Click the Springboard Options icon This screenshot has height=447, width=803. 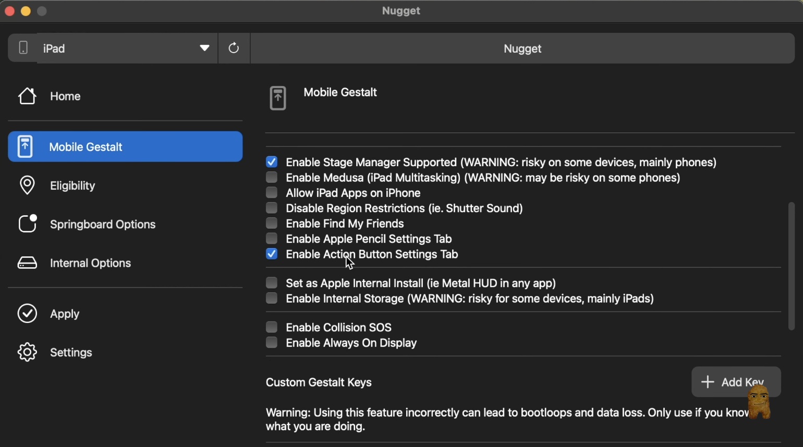point(28,224)
